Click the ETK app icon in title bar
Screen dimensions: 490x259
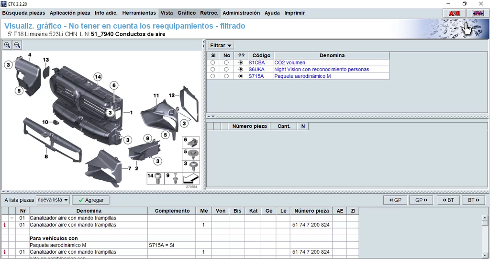pyautogui.click(x=4, y=4)
